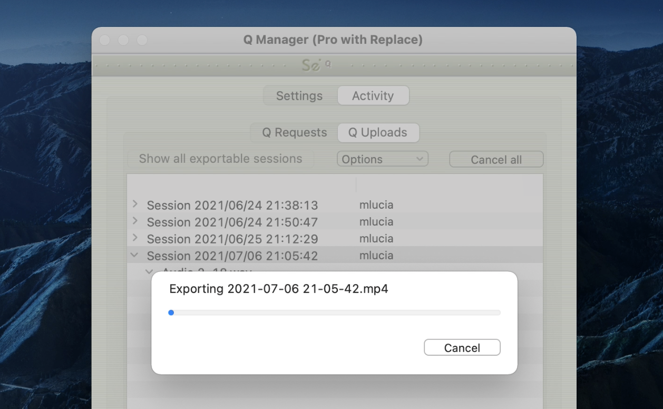This screenshot has height=409, width=663.
Task: Open the Options dropdown menu
Action: point(382,159)
